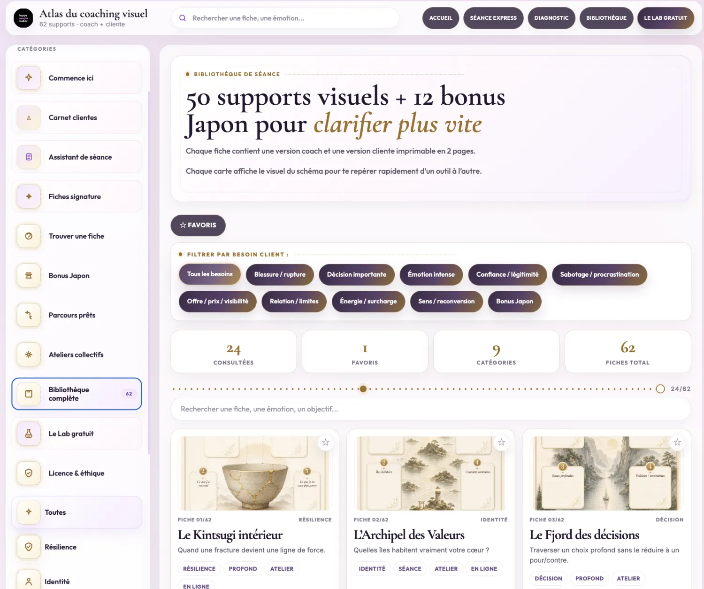The image size is (704, 589).
Task: Click the Résilience category shield icon
Action: [29, 547]
